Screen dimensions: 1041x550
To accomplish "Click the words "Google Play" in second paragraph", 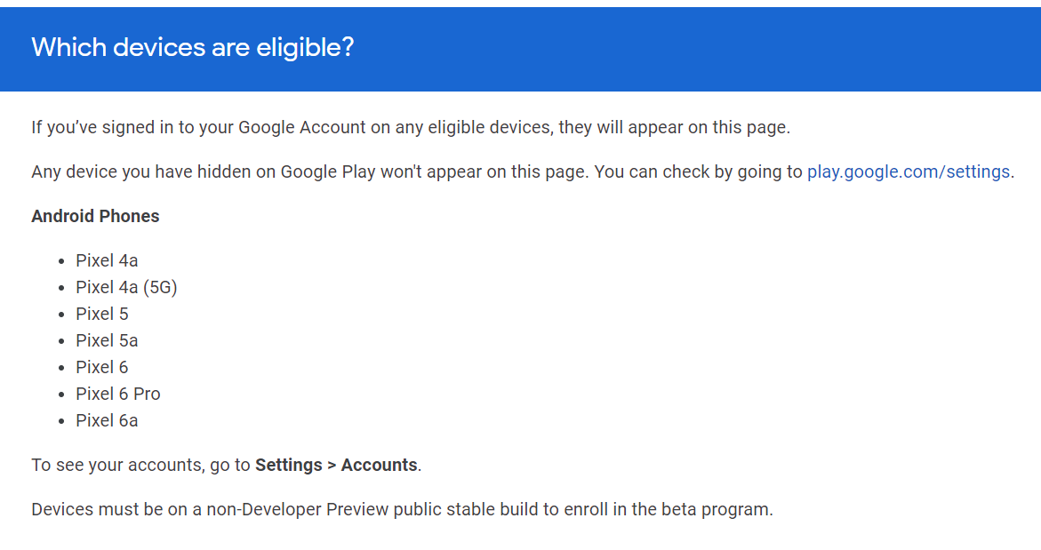I will [x=327, y=171].
